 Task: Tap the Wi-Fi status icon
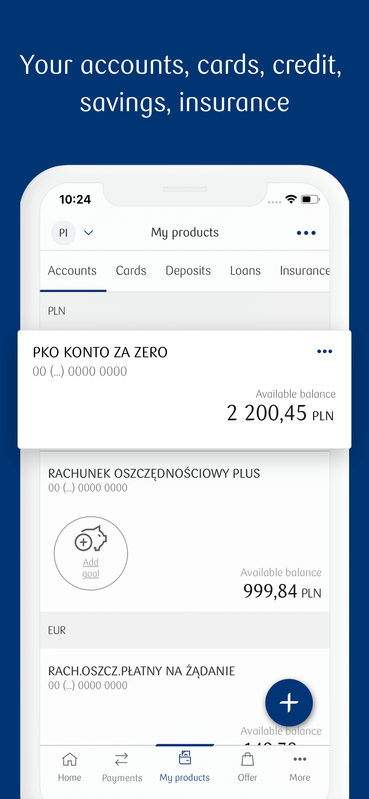[291, 199]
